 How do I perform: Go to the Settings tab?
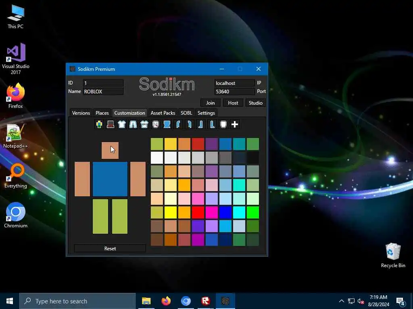[x=206, y=113]
